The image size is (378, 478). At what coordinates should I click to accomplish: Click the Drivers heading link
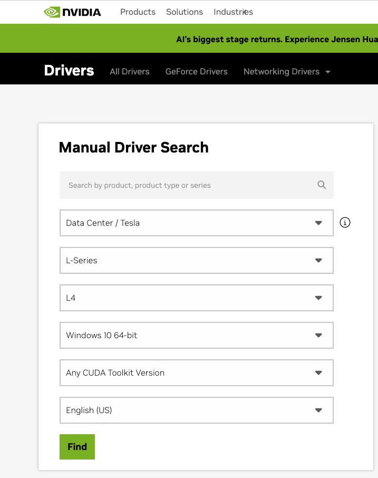pos(69,71)
